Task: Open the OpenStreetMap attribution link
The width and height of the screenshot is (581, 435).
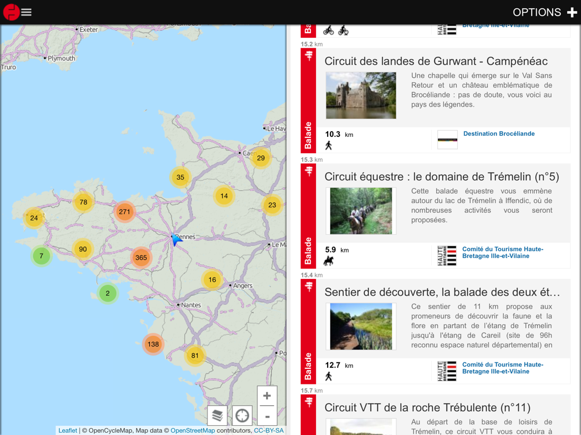Action: point(193,430)
